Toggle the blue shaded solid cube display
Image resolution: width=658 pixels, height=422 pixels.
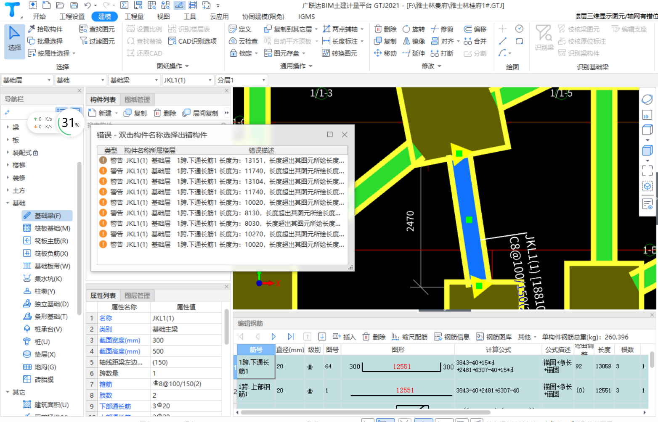[x=647, y=150]
